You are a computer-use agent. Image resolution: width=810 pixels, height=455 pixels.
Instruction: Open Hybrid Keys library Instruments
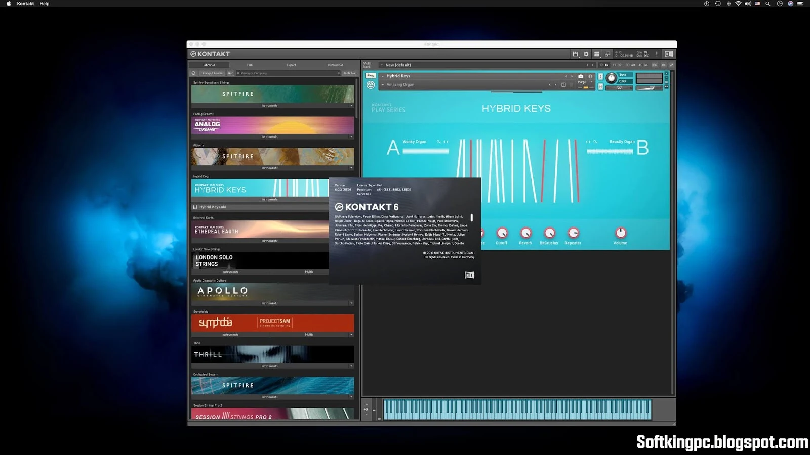[270, 199]
